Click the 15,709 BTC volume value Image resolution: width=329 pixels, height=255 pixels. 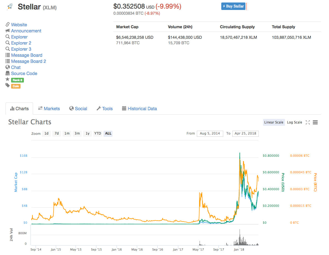179,43
